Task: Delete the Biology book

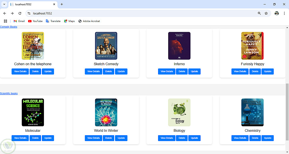Action: (x=182, y=138)
